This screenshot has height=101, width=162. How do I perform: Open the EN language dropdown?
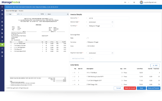tap(126, 2)
